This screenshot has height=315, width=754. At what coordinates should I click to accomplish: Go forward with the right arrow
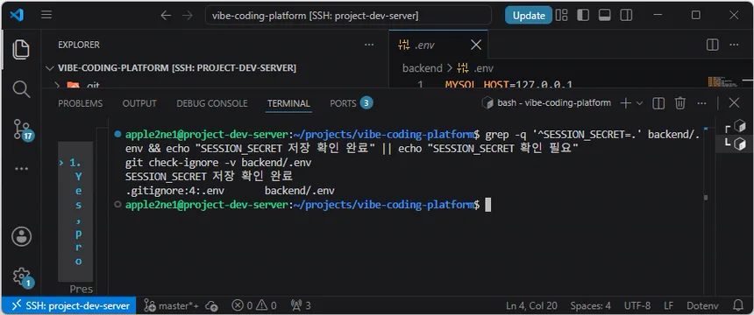coord(187,16)
